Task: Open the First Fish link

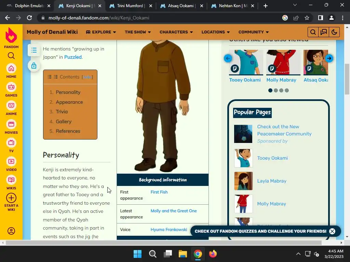Action: point(159,192)
